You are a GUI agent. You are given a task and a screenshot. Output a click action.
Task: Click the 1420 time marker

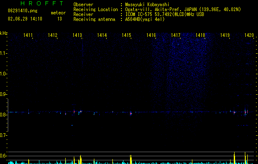pos(249,35)
